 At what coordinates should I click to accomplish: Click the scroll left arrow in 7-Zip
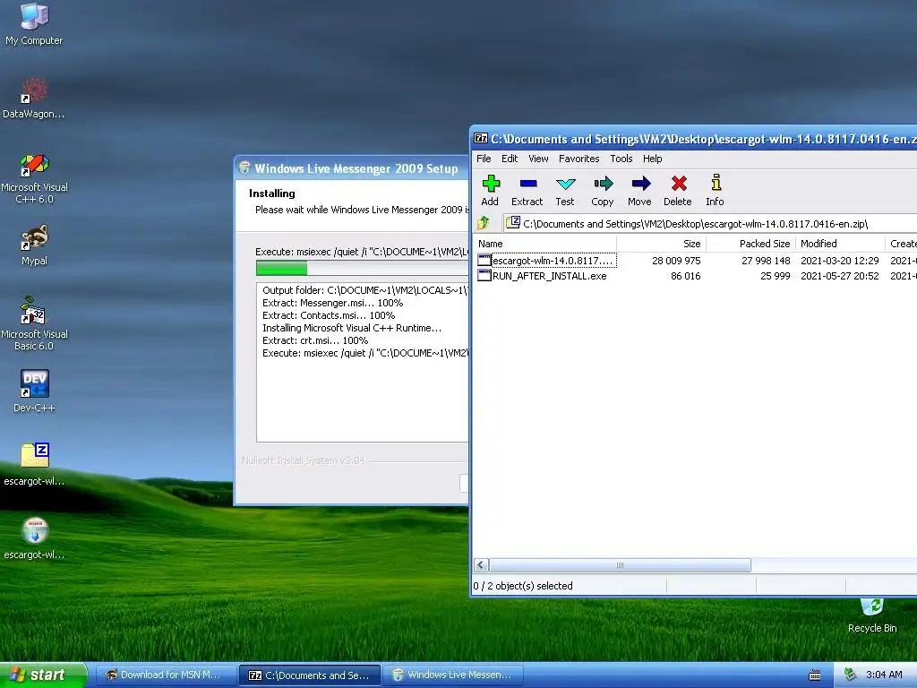481,565
